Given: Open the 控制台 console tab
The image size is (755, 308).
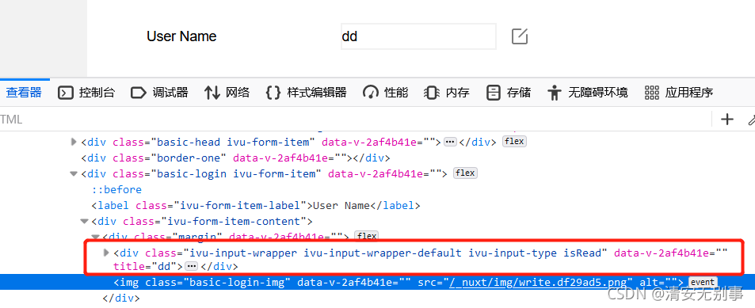Looking at the screenshot, I should (86, 93).
